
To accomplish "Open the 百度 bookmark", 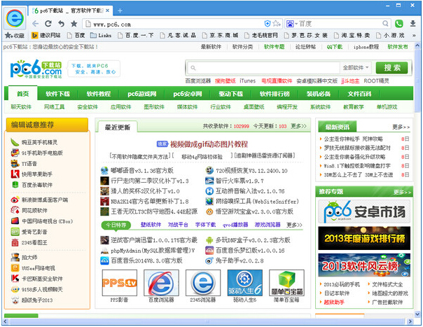I will pyautogui.click(x=76, y=35).
